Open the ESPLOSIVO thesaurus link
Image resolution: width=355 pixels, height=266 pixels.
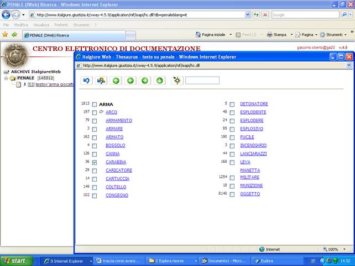tap(252, 129)
